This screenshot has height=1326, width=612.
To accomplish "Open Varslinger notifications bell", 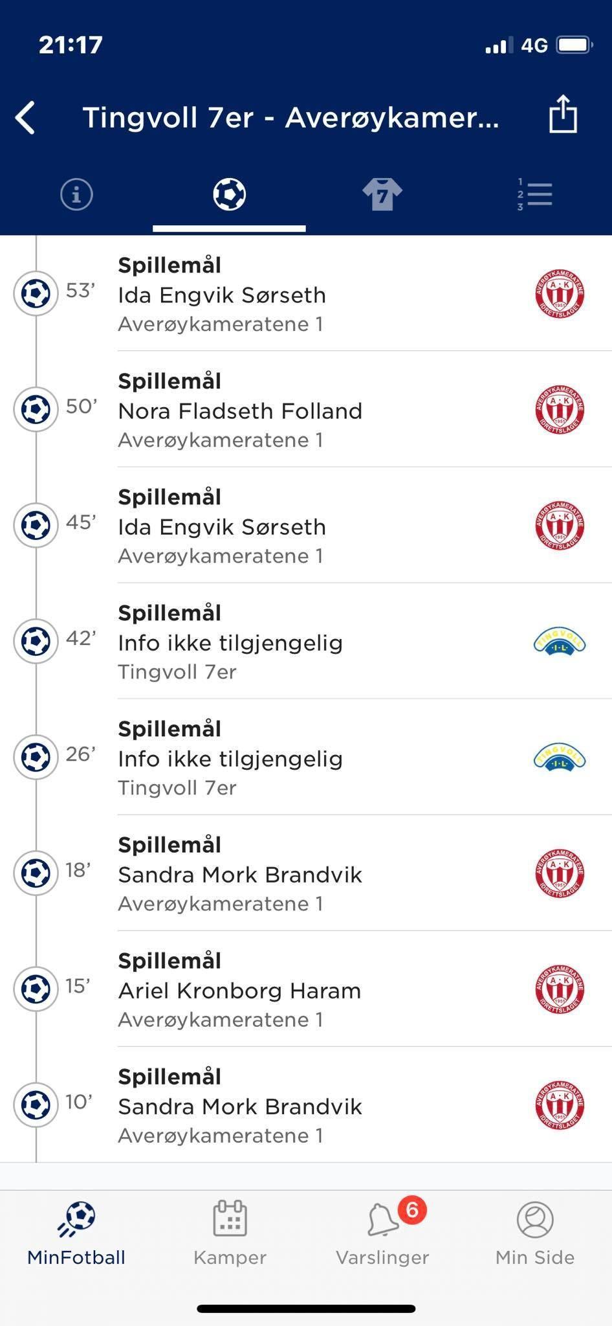I will click(382, 1234).
